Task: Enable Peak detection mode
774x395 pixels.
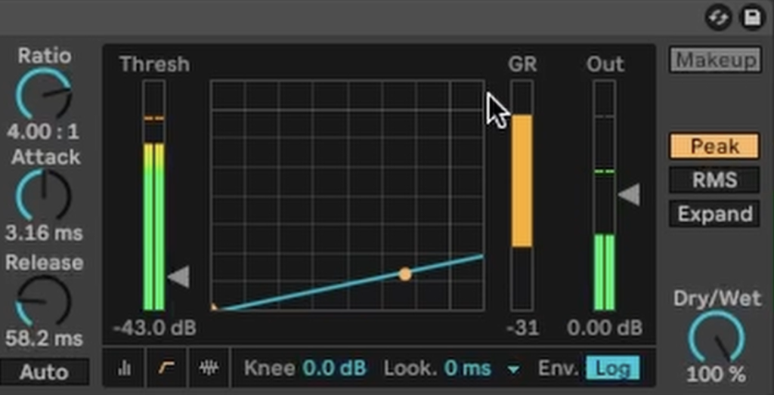Action: (714, 146)
